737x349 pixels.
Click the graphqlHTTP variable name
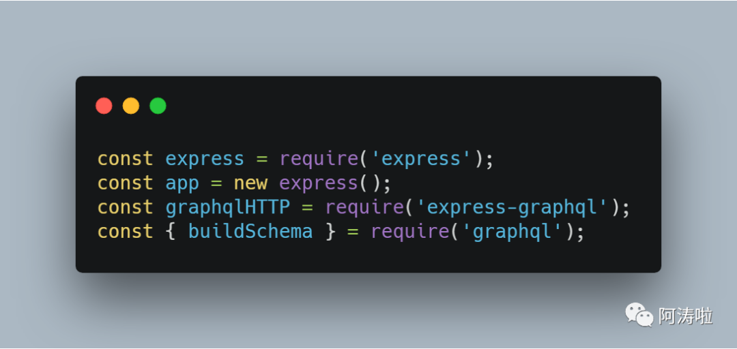[228, 207]
